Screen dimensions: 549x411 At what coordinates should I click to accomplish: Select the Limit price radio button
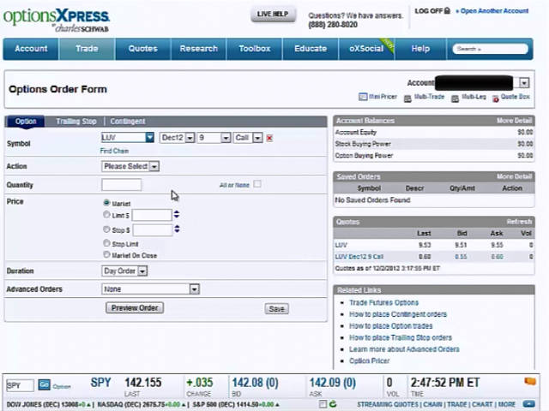click(106, 215)
